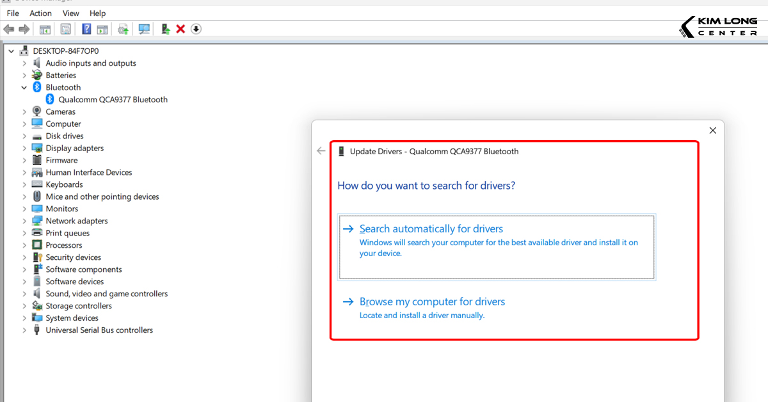Expand Sound, video and game controllers

click(x=24, y=294)
